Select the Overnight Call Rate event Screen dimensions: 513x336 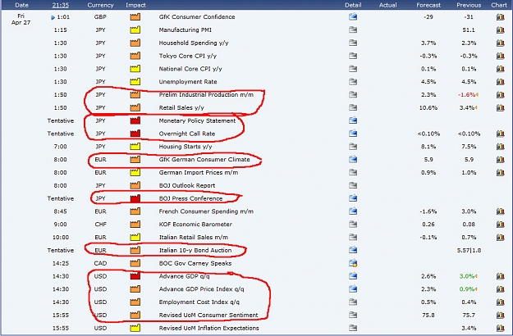(187, 134)
